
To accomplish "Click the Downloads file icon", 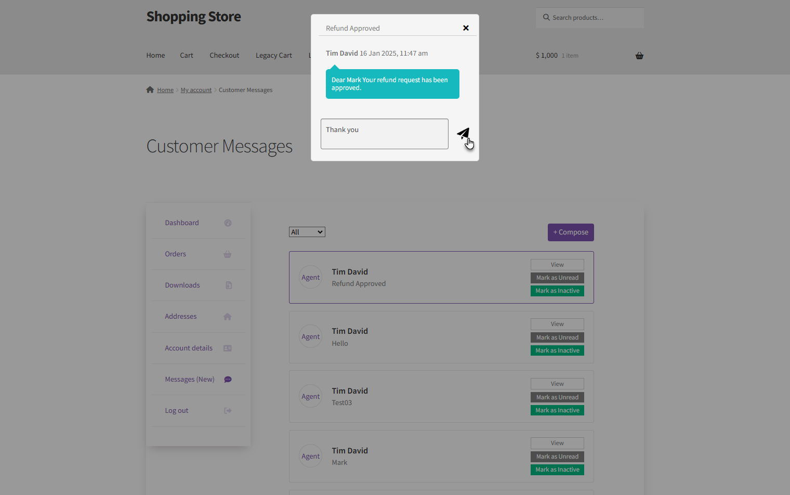I will point(229,285).
